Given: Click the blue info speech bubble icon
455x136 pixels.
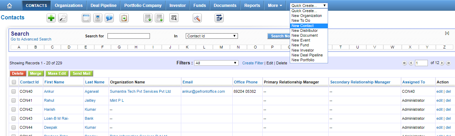Looking at the screenshot, I should pyautogui.click(x=109, y=18).
